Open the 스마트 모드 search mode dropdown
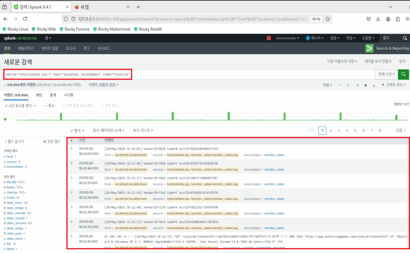This screenshot has width=410, height=253. tap(394, 85)
